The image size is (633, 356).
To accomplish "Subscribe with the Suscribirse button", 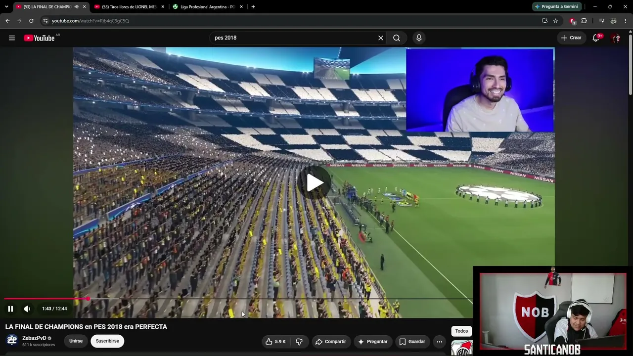I will point(107,341).
